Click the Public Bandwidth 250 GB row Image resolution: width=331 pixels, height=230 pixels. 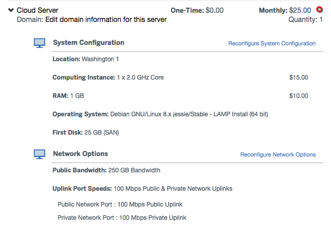coord(106,170)
